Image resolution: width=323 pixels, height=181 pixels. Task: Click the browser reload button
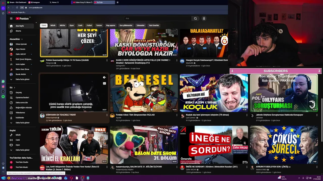pos(17,8)
